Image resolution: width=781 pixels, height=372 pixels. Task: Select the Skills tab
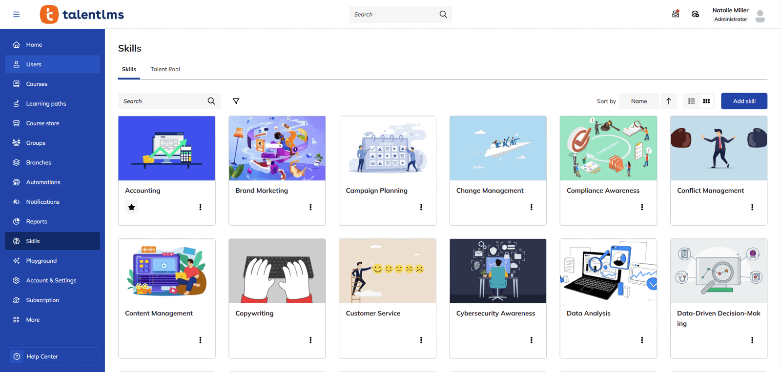coord(129,69)
